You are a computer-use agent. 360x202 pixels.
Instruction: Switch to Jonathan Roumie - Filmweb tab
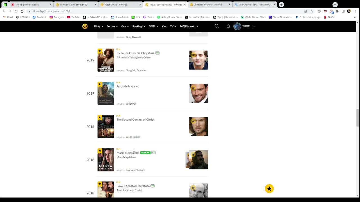[x=210, y=4]
